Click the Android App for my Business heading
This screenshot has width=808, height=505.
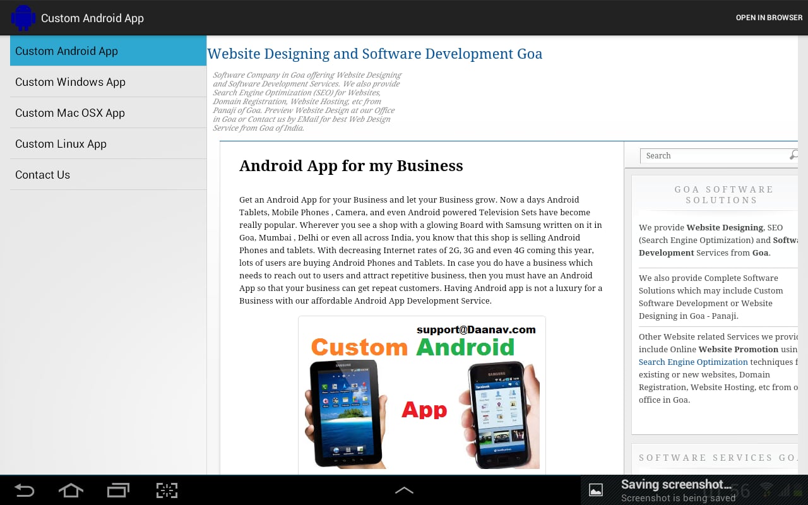pos(351,165)
